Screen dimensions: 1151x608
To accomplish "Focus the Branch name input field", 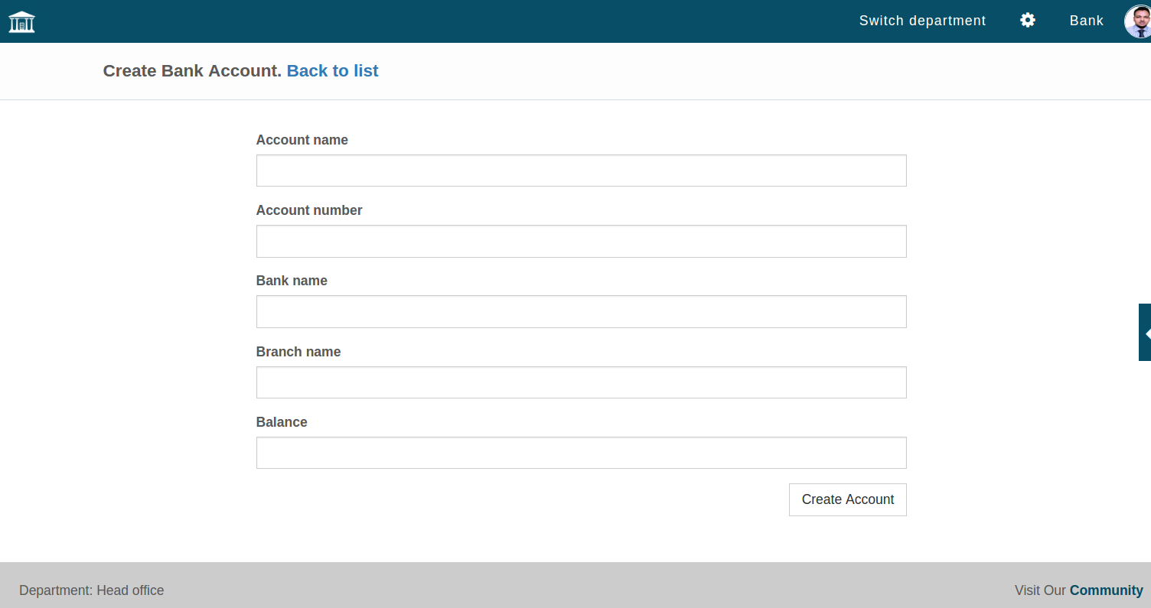I will click(x=582, y=382).
